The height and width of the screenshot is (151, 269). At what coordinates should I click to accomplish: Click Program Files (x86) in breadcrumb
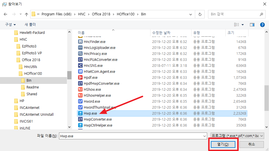[x=56, y=14]
